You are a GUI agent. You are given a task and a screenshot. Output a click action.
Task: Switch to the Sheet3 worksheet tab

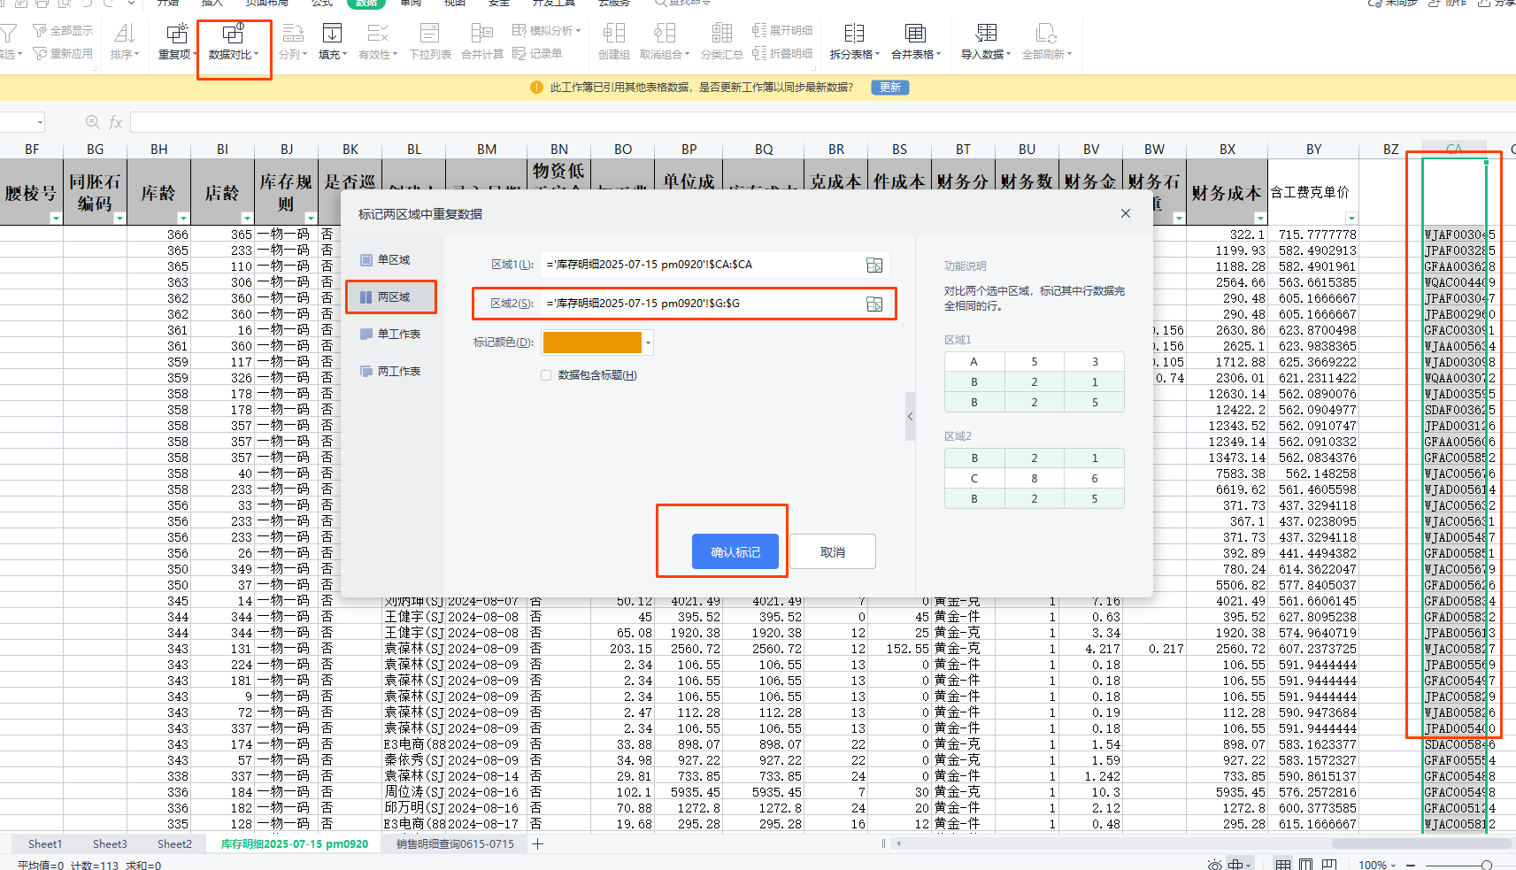[x=110, y=843]
